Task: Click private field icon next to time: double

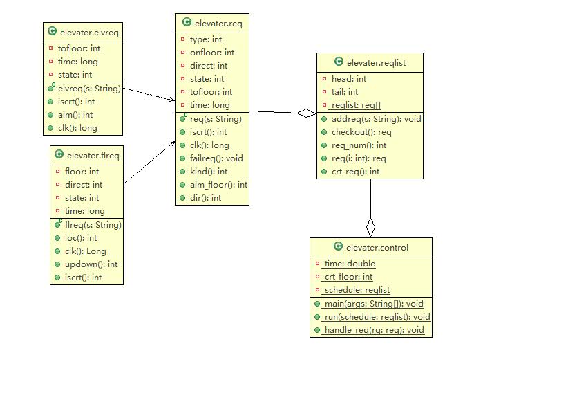Action: click(317, 263)
